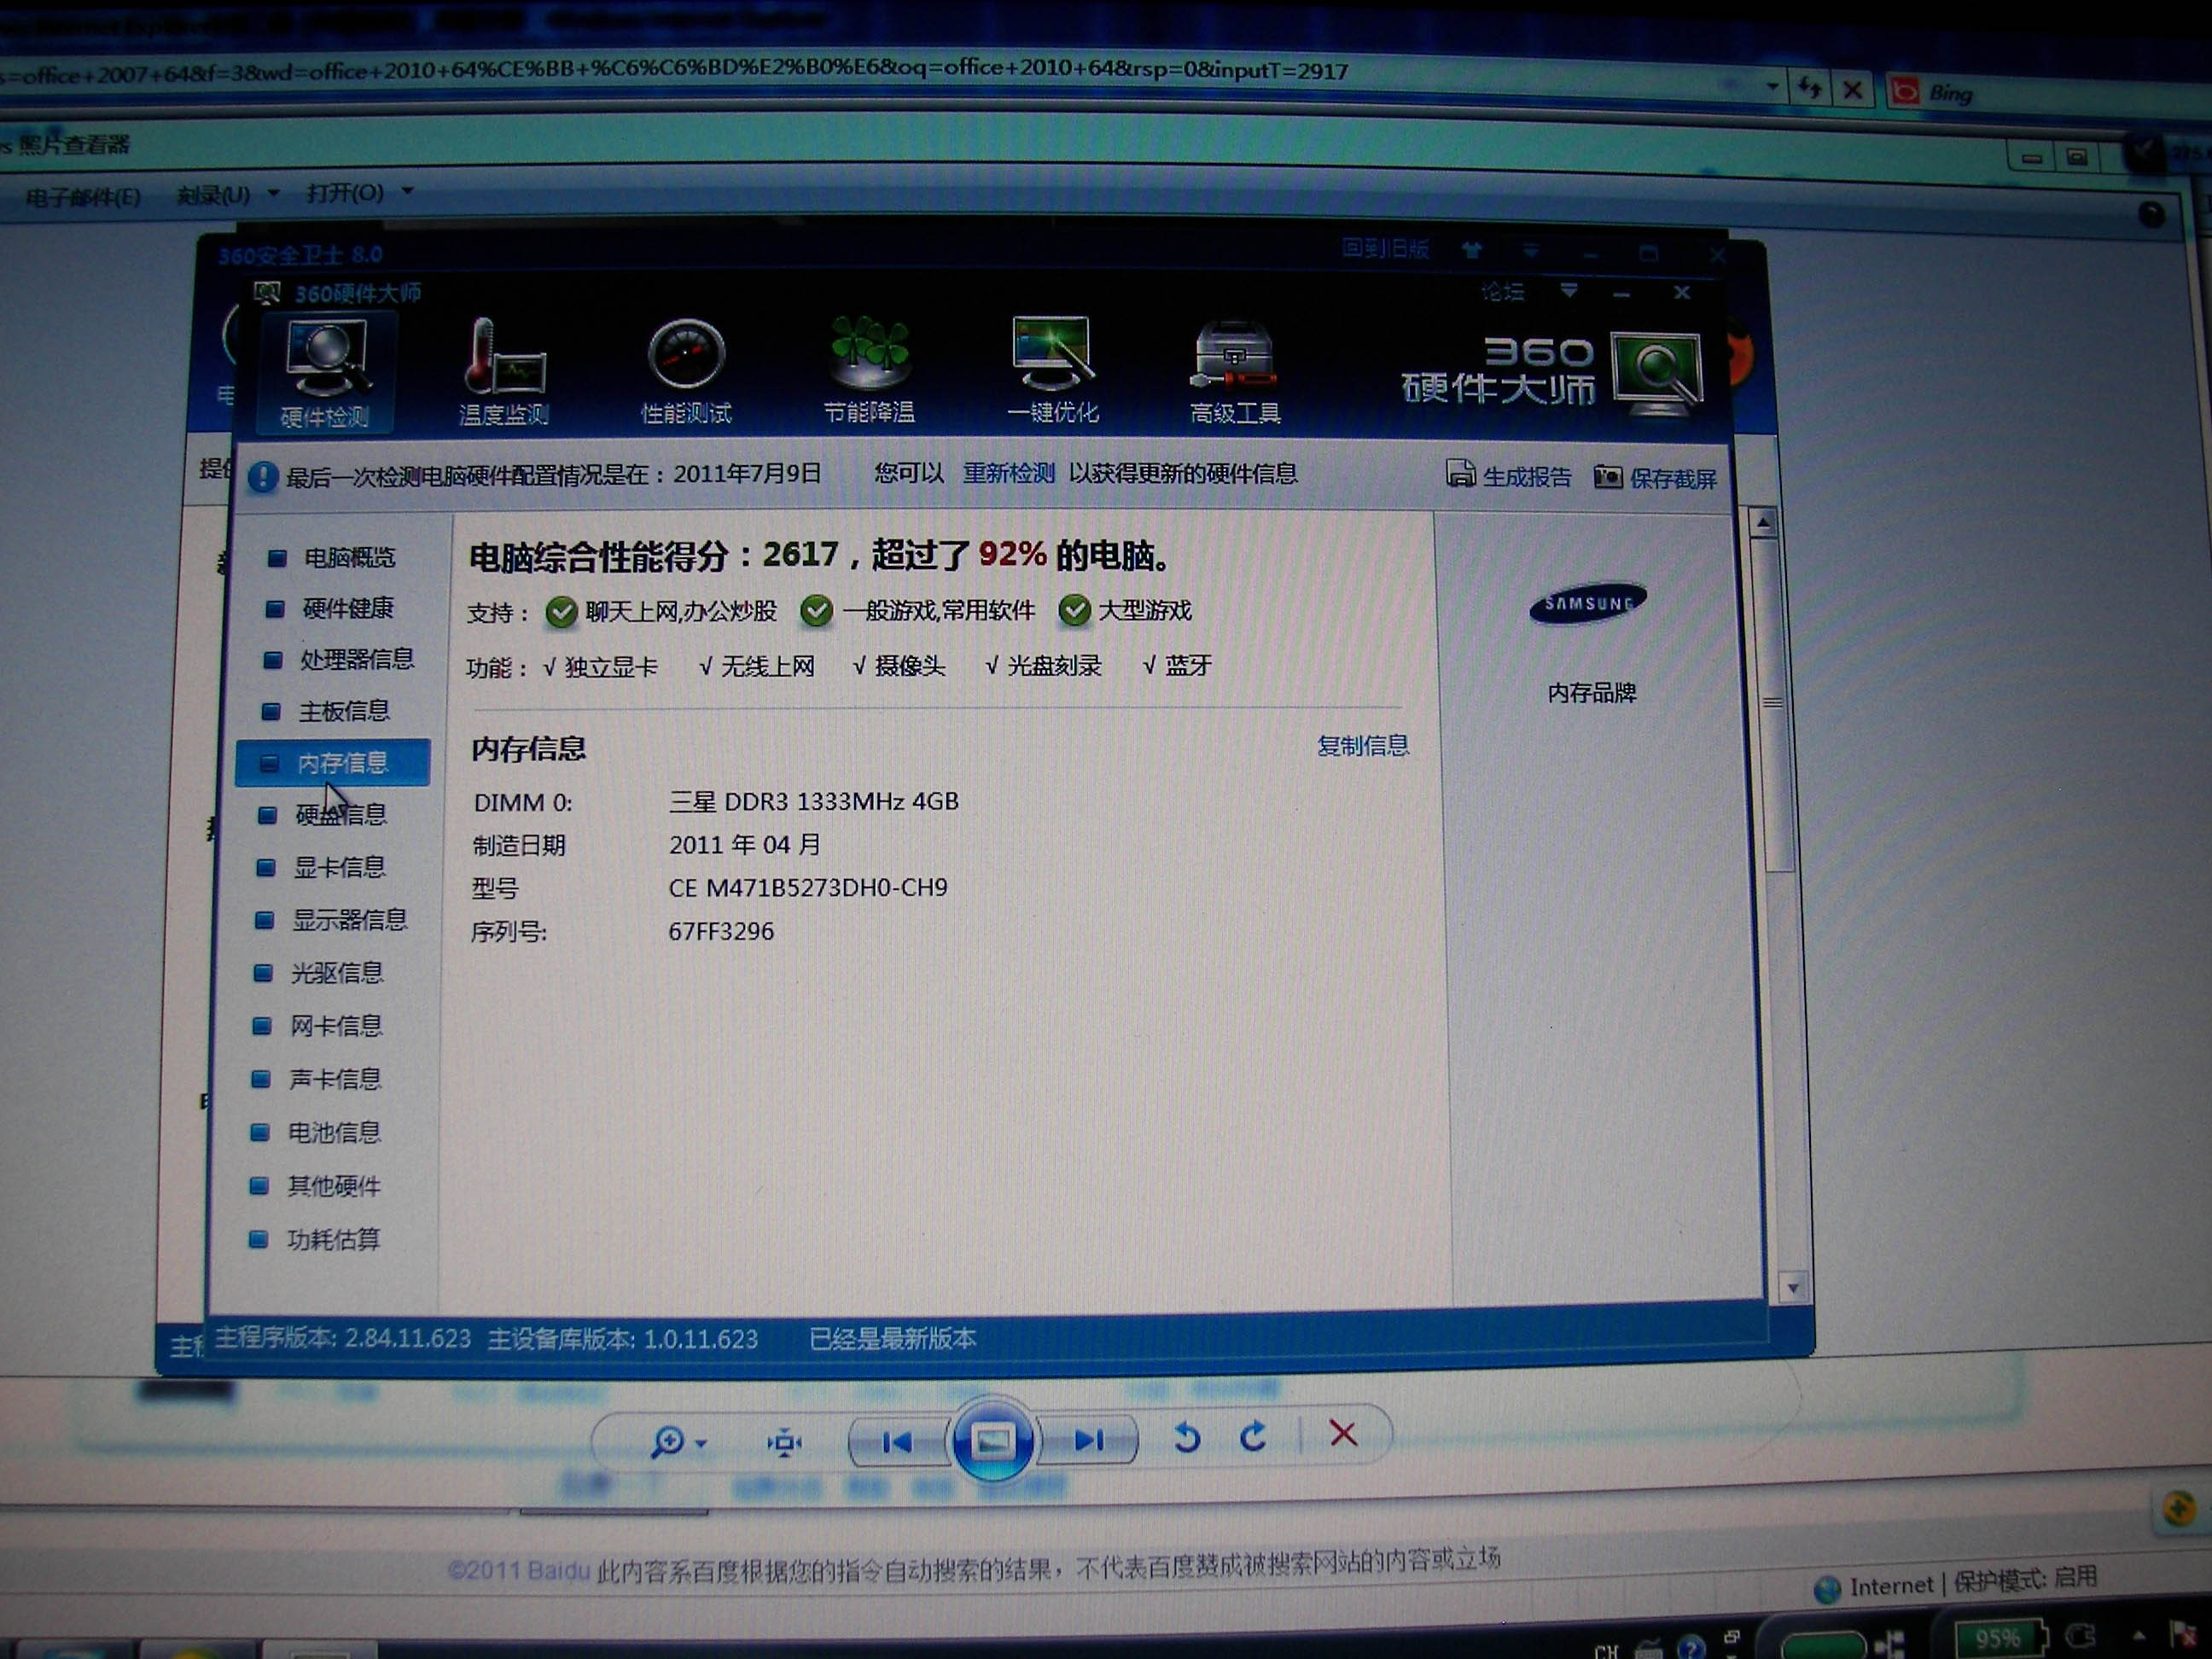Click the 论坛 forum link in title bar
The image size is (2212, 1659).
(x=1501, y=291)
